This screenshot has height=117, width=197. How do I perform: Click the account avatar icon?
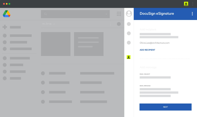[x=129, y=13]
